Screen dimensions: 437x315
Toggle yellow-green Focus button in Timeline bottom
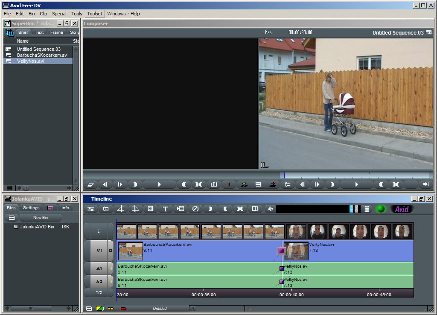100,309
